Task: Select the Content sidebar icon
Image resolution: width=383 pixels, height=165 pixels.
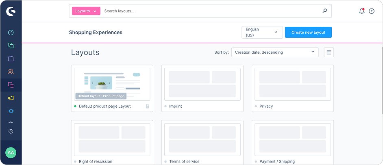Action: pyautogui.click(x=11, y=85)
